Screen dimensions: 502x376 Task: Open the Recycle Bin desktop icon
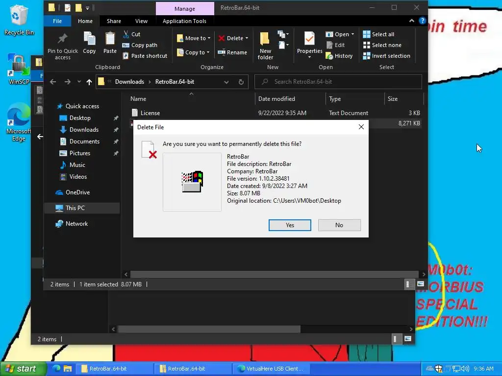tap(19, 21)
